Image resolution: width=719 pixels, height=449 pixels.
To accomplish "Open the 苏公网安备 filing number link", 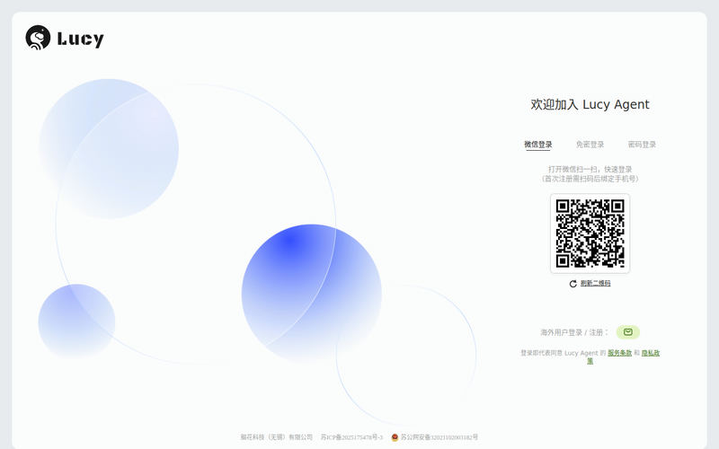I will [x=439, y=437].
